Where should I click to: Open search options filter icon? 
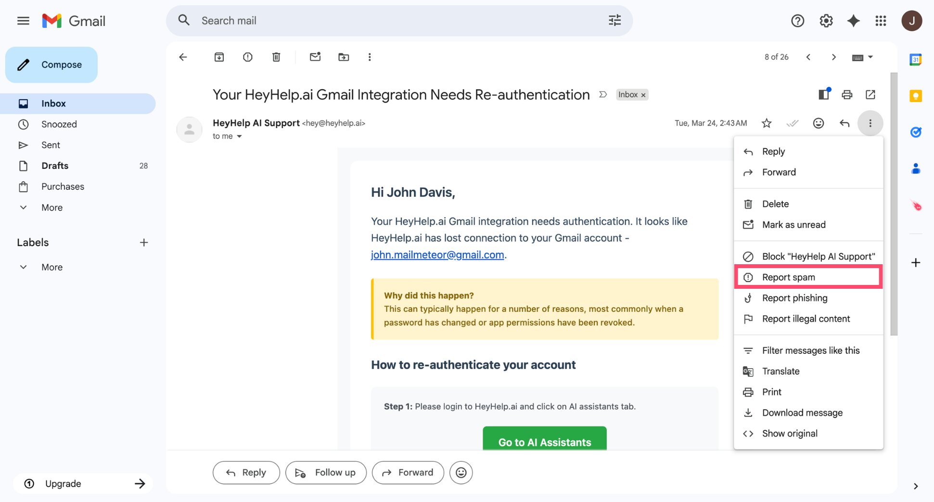(x=614, y=20)
